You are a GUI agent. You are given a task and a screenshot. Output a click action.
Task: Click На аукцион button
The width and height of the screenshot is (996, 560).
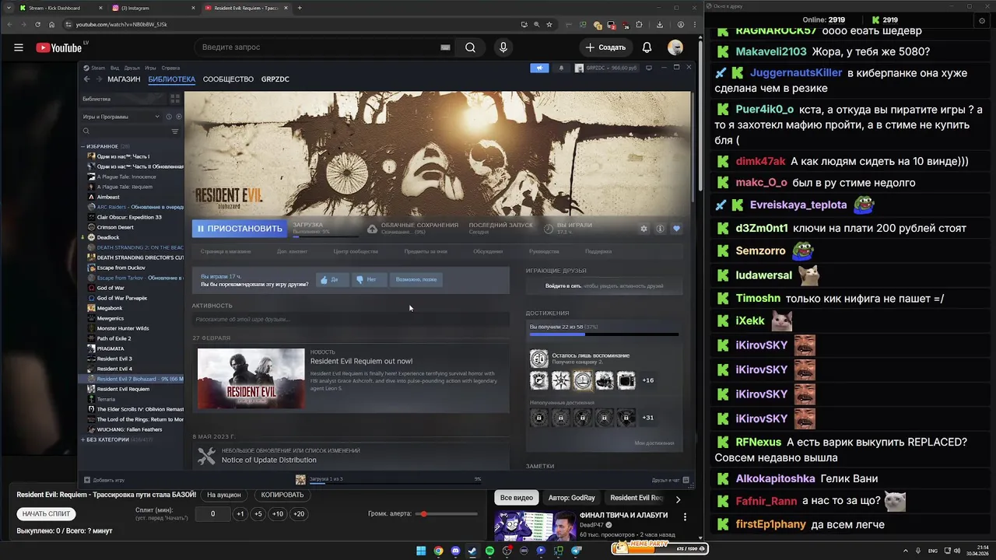[x=224, y=495]
